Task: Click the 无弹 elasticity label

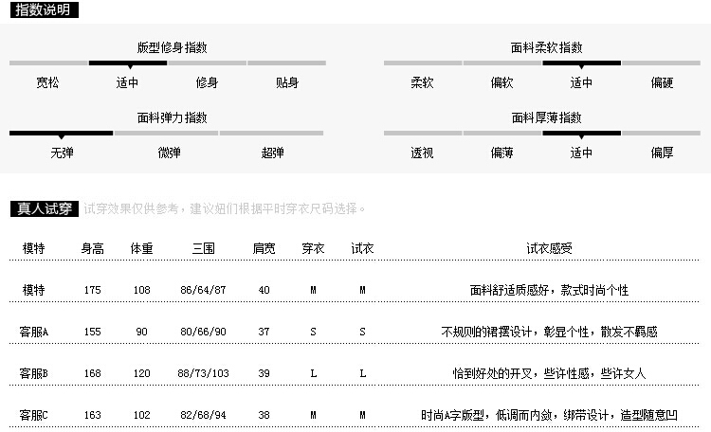Action: coord(63,153)
